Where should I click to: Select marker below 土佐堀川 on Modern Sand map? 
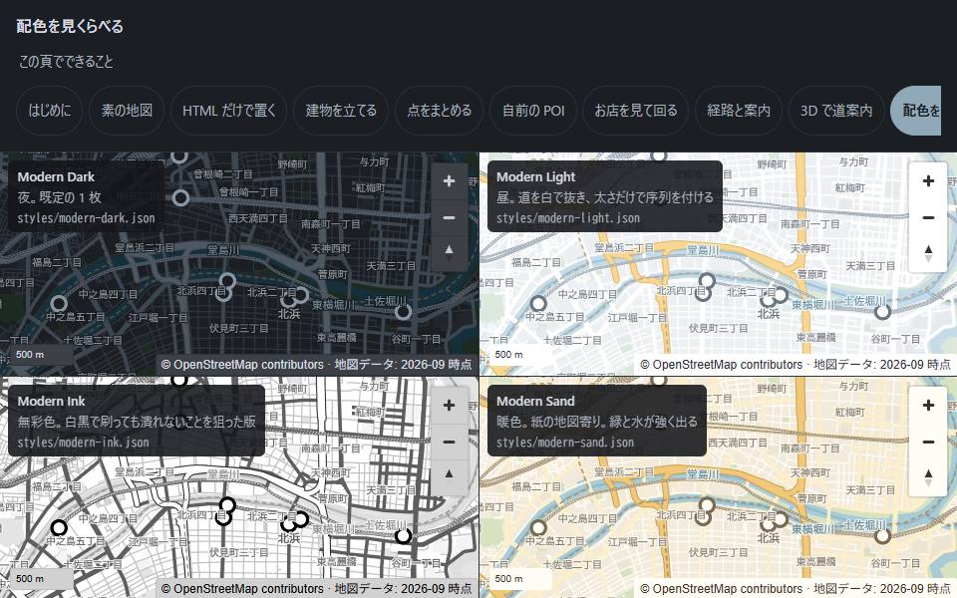click(x=882, y=536)
